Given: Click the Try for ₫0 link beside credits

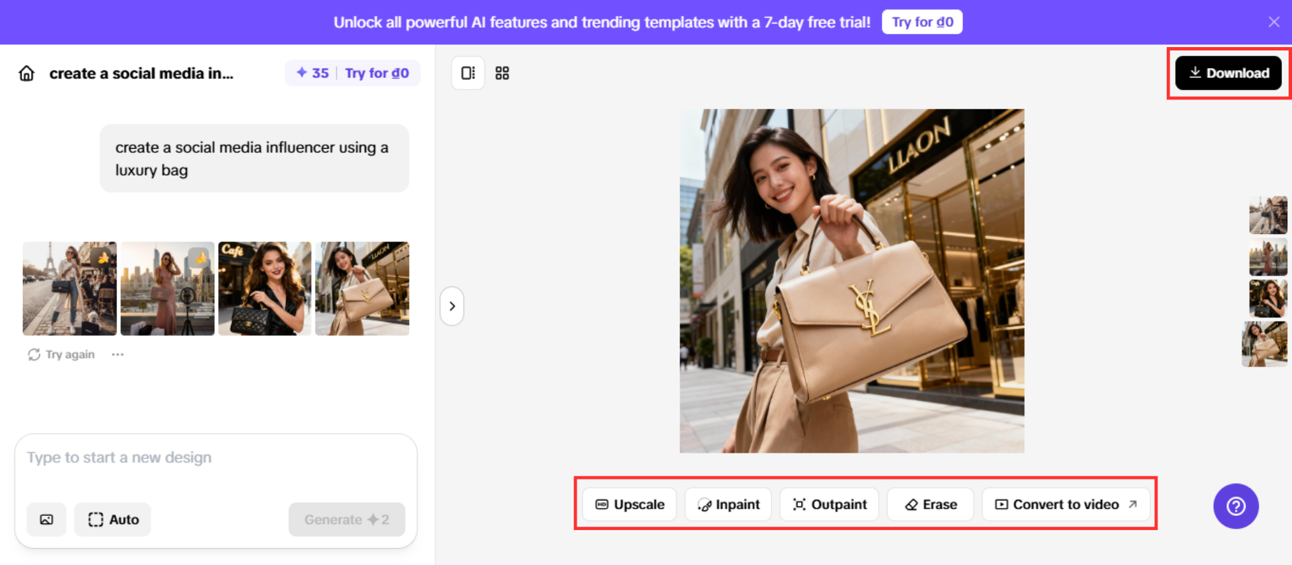Looking at the screenshot, I should click(377, 73).
